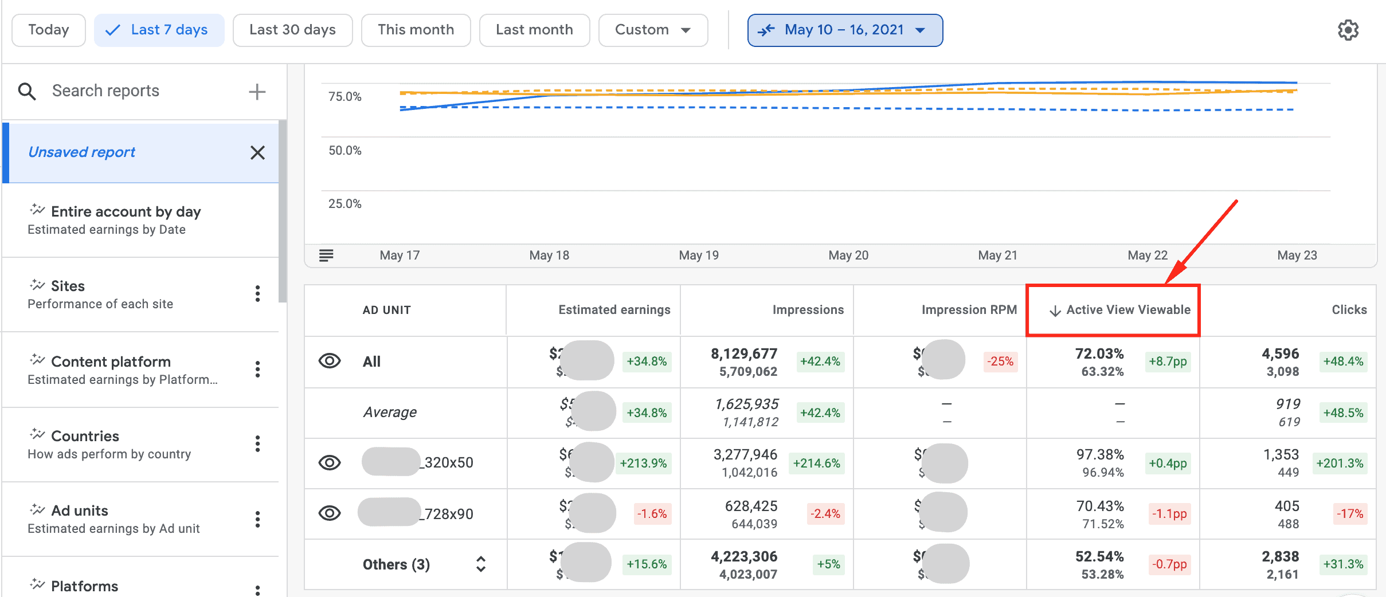Select the Last 30 days filter
This screenshot has width=1386, height=597.
click(292, 30)
